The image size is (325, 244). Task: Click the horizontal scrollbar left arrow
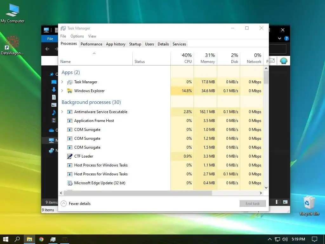point(61,193)
